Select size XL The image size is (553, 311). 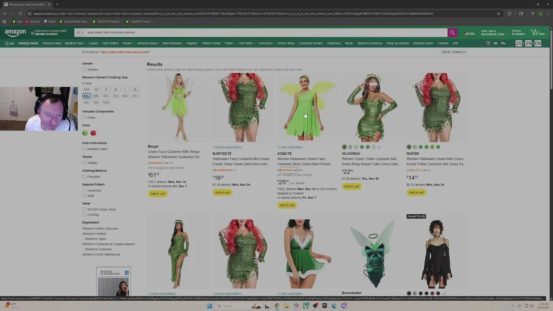(135, 89)
